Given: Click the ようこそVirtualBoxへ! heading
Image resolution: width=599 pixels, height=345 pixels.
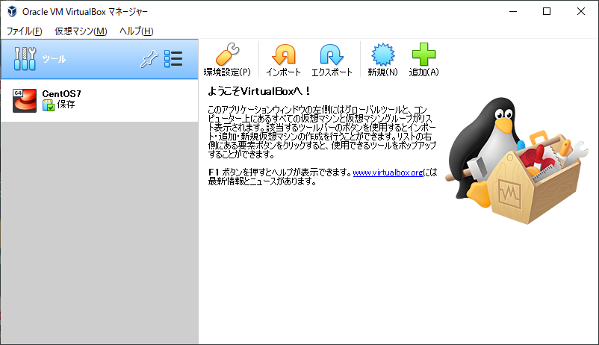Looking at the screenshot, I should point(259,91).
